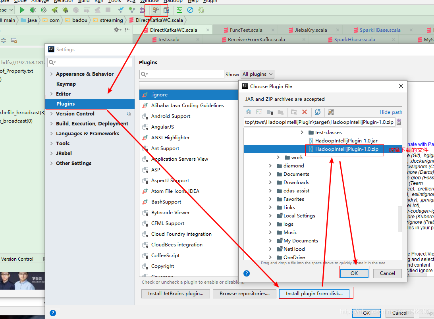Click the green atom toolbar icon
The image size is (434, 319).
click(201, 10)
